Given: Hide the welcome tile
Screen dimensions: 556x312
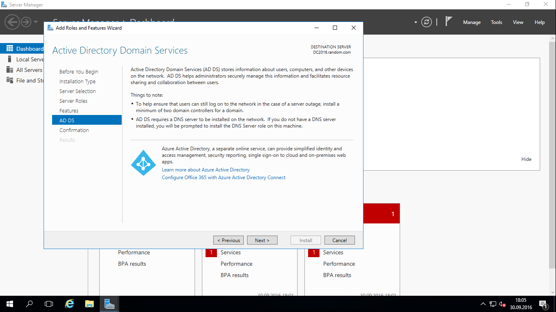Looking at the screenshot, I should (x=526, y=159).
